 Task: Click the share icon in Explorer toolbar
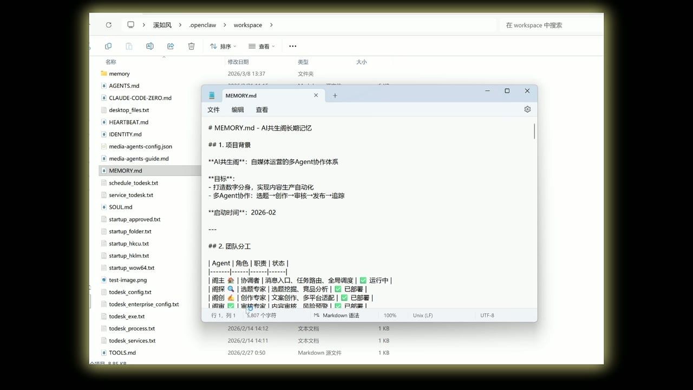click(x=171, y=47)
